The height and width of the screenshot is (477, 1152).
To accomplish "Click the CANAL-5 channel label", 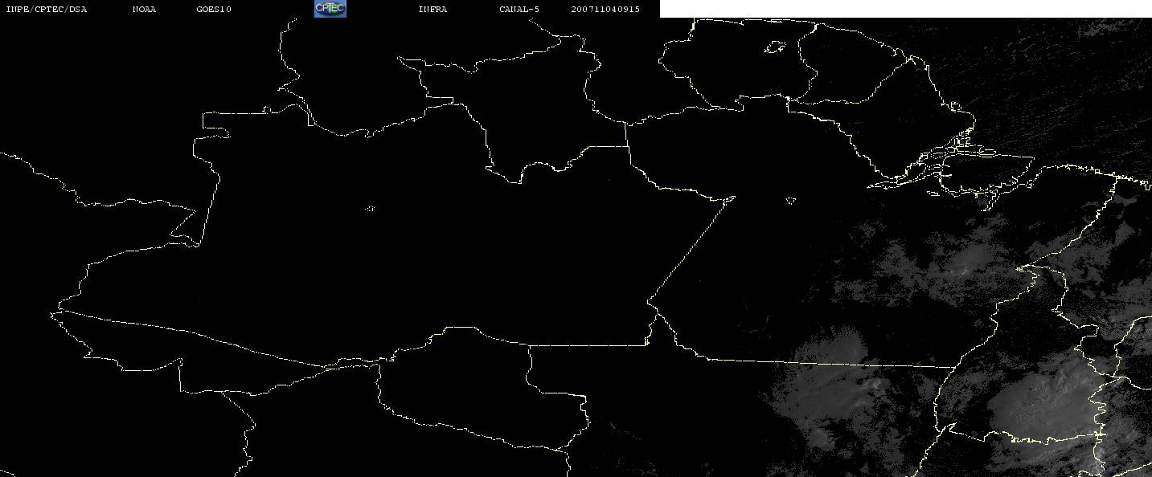I will click(x=519, y=10).
